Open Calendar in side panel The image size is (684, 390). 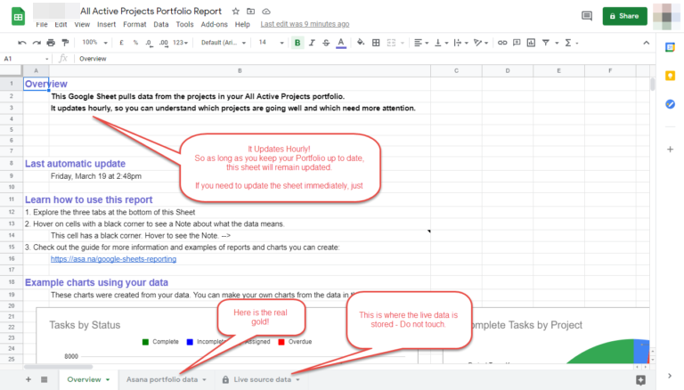pyautogui.click(x=670, y=47)
